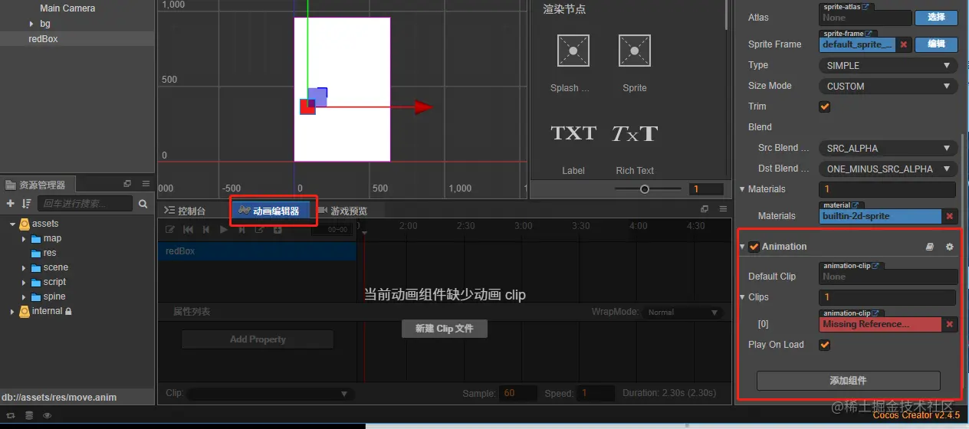Screen dimensions: 969x429
Task: Select the Rich Text render node
Action: tap(635, 133)
